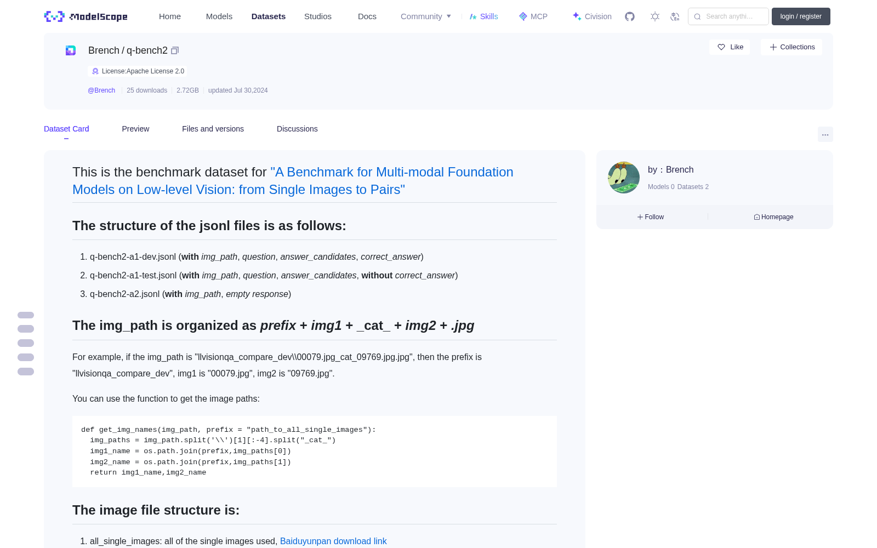877x548 pixels.
Task: Follow the author Brench
Action: pyautogui.click(x=651, y=217)
